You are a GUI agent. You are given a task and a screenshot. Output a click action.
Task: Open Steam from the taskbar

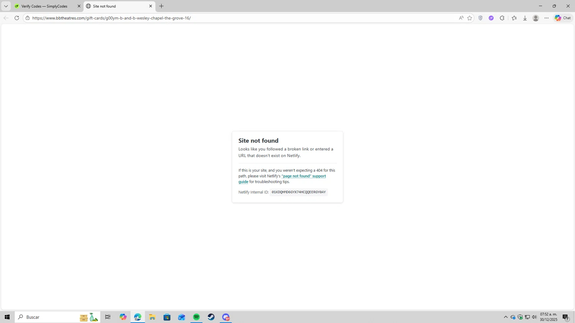click(x=211, y=317)
